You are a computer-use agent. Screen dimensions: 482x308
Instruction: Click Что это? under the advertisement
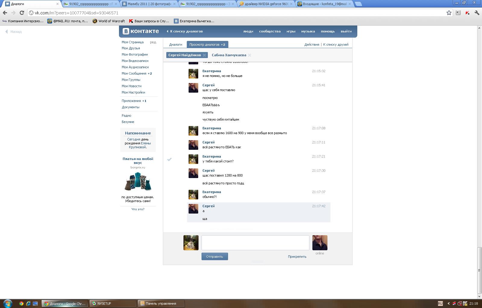point(138,209)
